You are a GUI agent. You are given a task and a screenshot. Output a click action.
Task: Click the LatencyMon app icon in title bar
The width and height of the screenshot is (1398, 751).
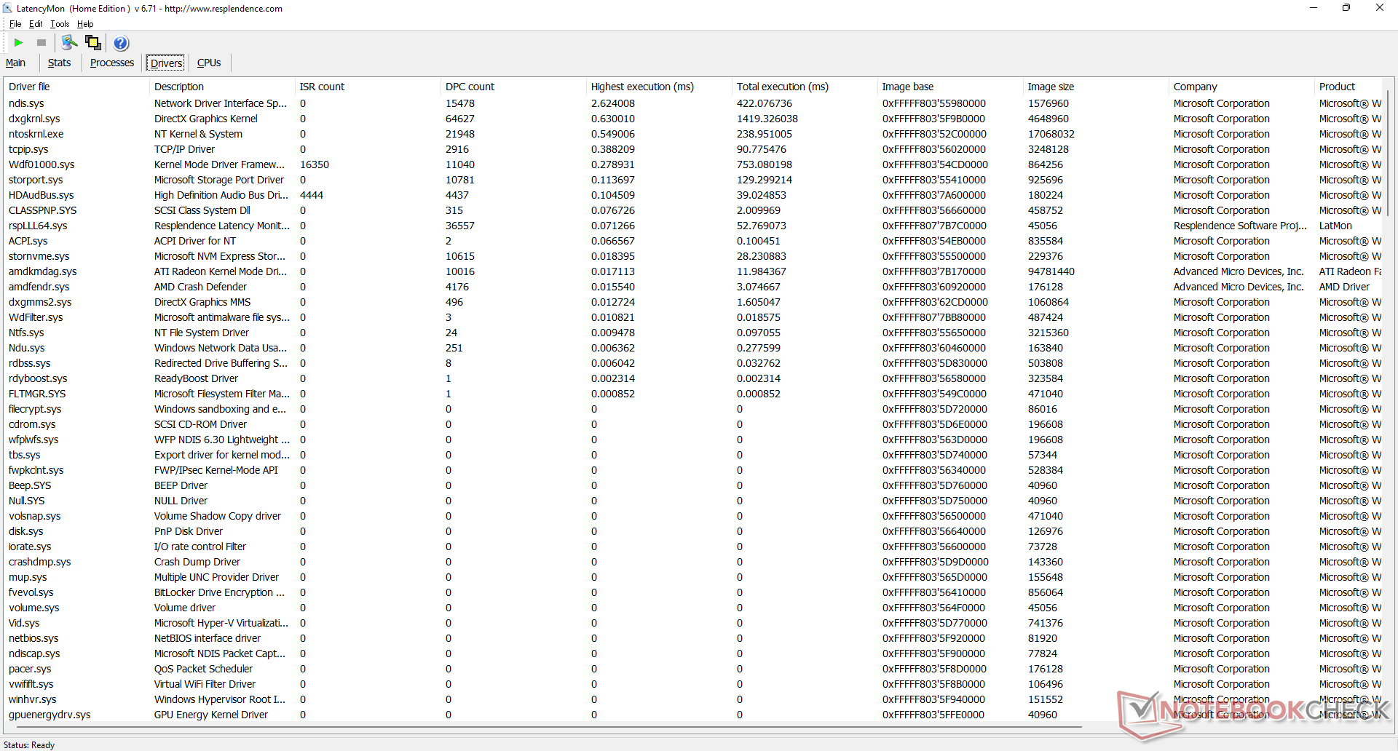tap(8, 8)
